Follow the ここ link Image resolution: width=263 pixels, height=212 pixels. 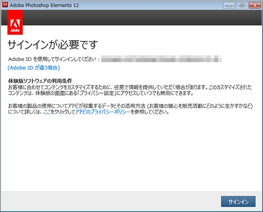47,112
